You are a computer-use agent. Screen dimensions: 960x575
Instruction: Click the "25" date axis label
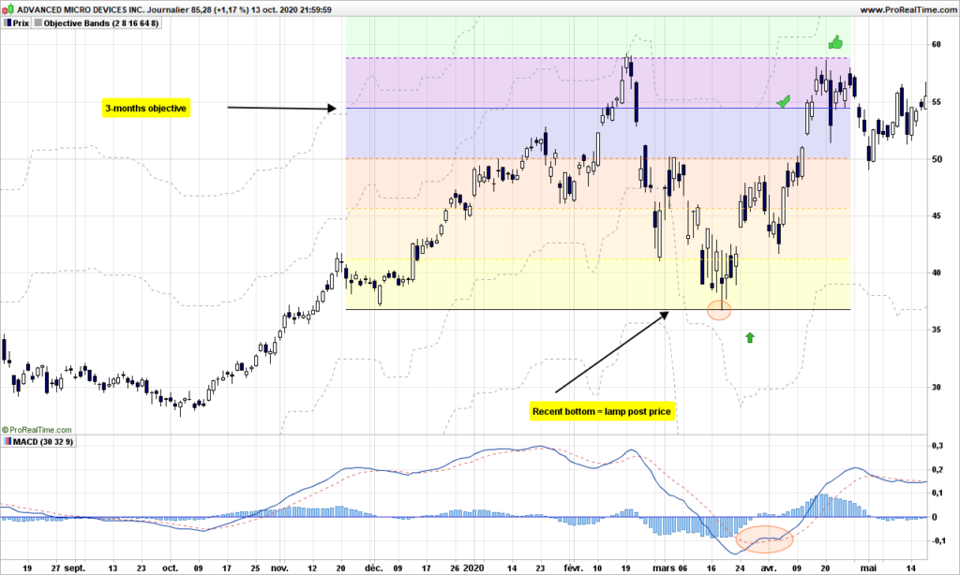click(255, 568)
